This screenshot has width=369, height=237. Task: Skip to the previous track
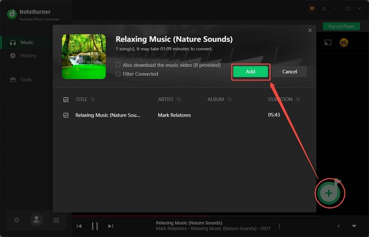click(79, 226)
